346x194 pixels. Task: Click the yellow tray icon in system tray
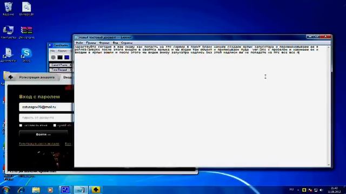[x=304, y=190]
